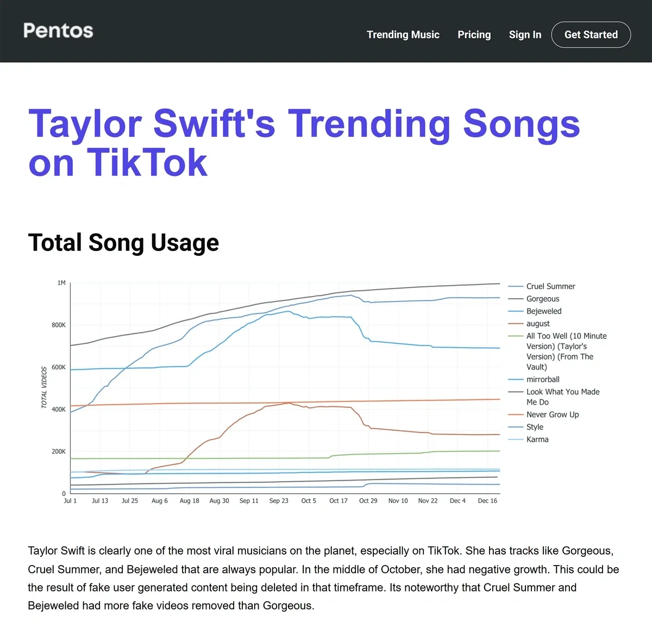The height and width of the screenshot is (635, 652).
Task: Click the TOTAL VIDEOS axis title
Action: tap(44, 387)
